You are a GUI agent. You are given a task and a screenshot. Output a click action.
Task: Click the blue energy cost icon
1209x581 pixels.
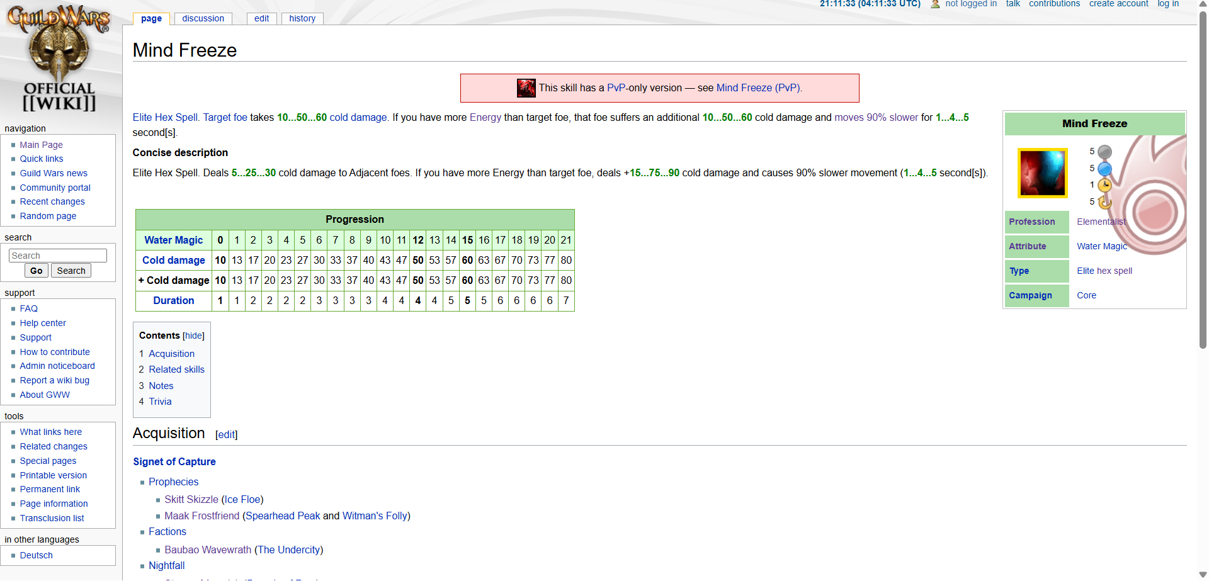click(1104, 169)
